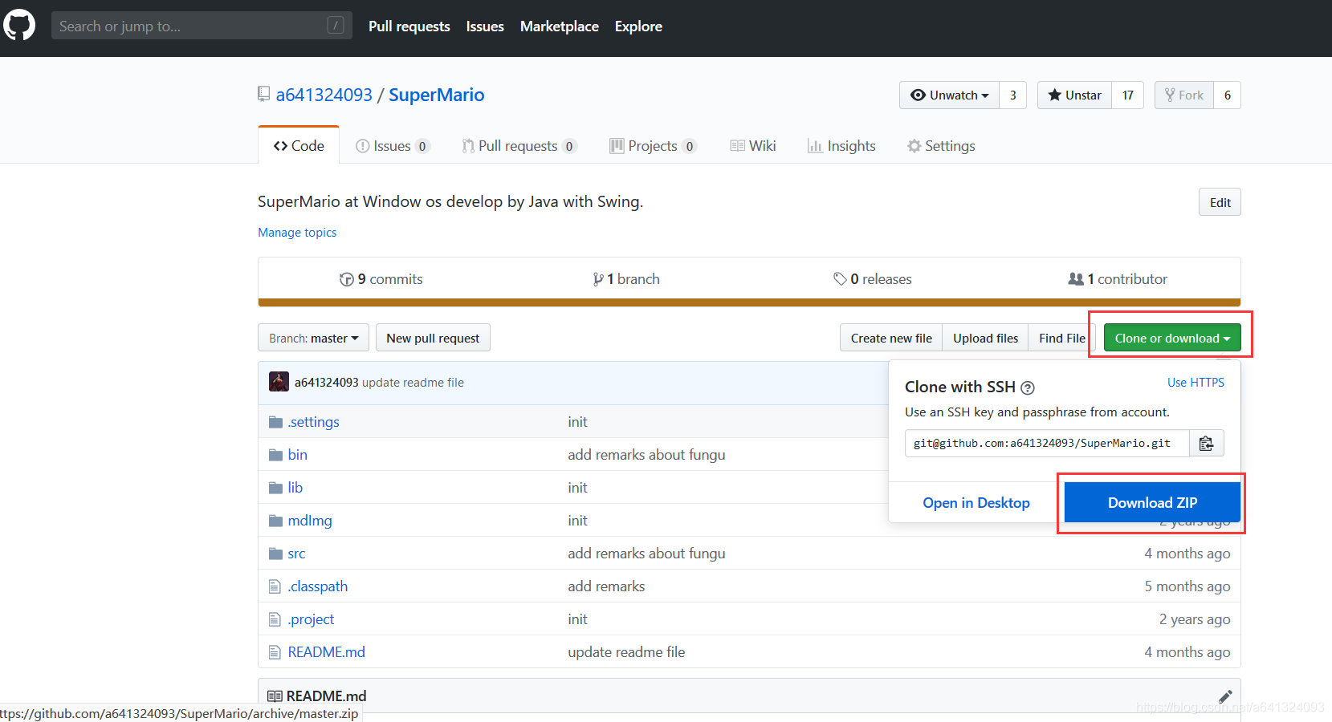Click the GitHub Octocat logo
The image size is (1332, 722).
coord(19,25)
